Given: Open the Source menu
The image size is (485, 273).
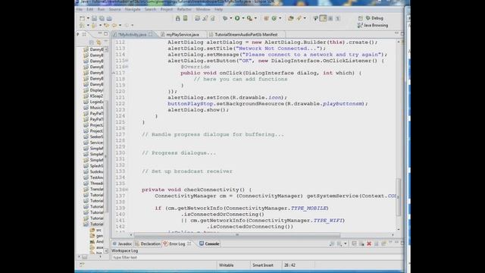Looking at the screenshot, I should [114, 10].
